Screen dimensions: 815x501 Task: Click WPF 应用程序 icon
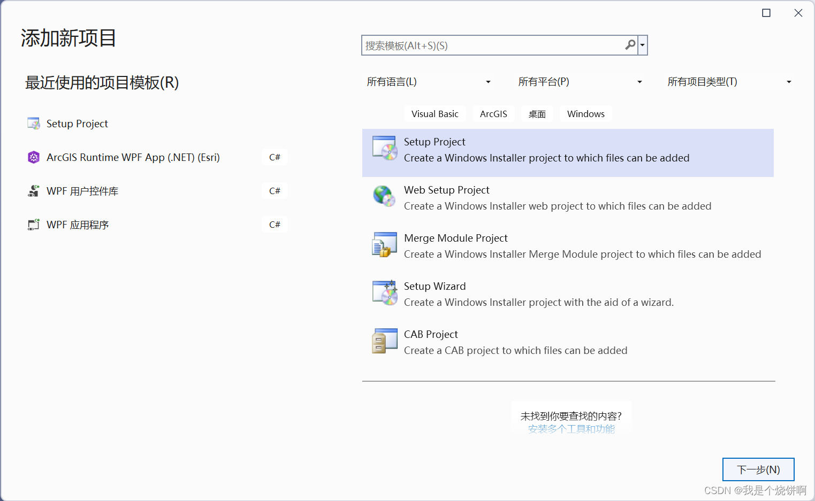34,225
